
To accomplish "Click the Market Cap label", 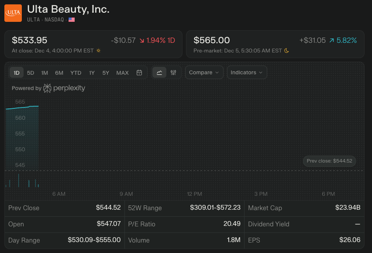I will tap(265, 208).
